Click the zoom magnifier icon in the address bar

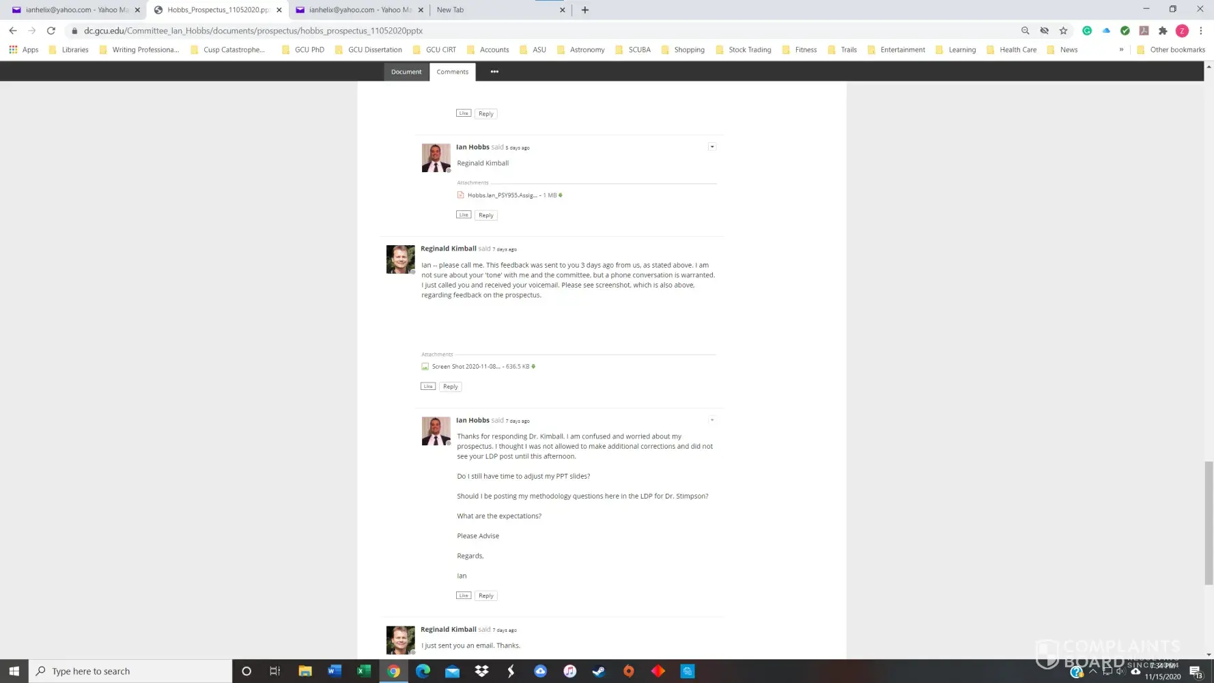tap(1025, 31)
